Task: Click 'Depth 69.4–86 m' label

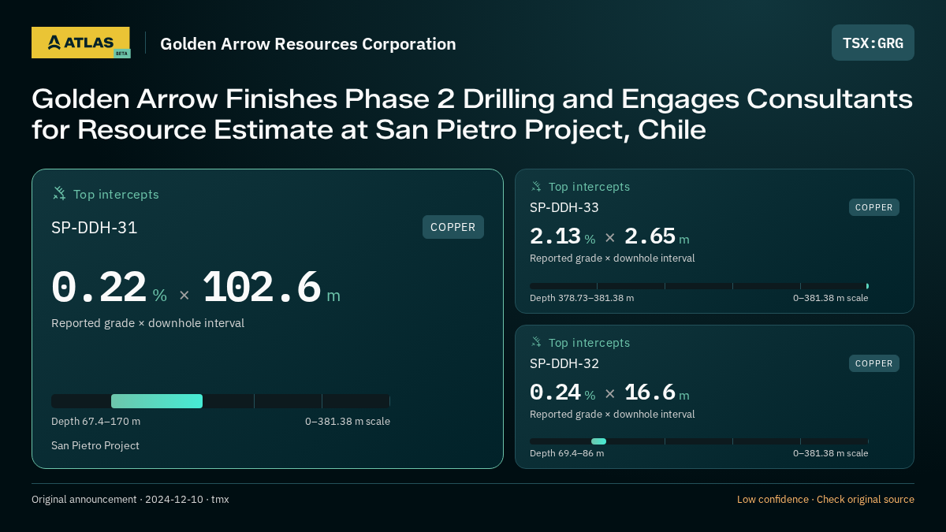Action: click(567, 453)
